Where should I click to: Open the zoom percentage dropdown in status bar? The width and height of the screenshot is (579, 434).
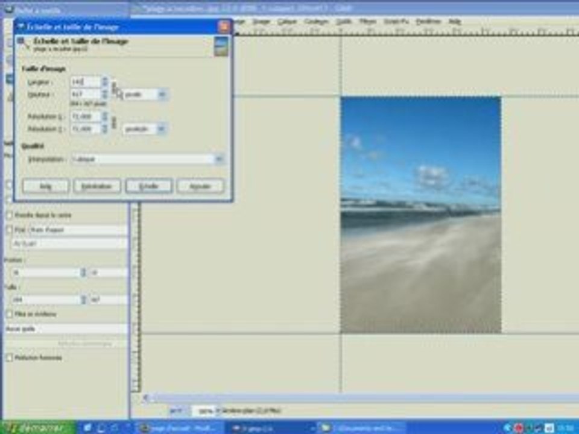[206, 410]
